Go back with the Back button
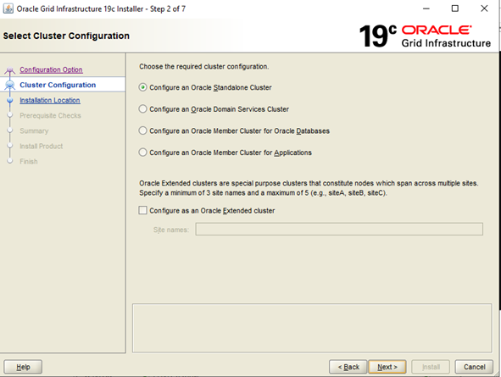 tap(348, 367)
